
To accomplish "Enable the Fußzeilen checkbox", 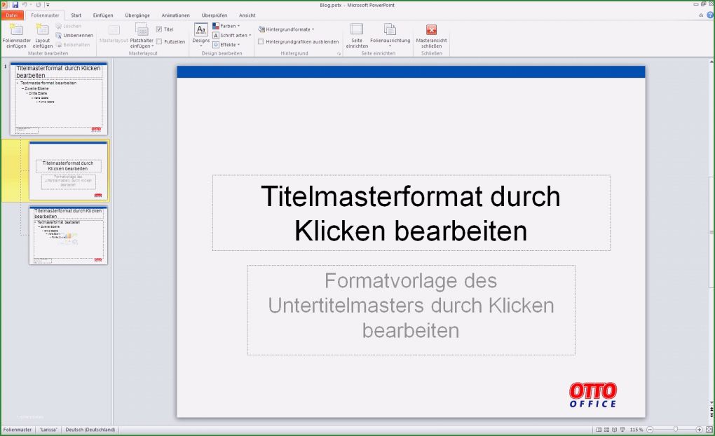I will tap(159, 41).
